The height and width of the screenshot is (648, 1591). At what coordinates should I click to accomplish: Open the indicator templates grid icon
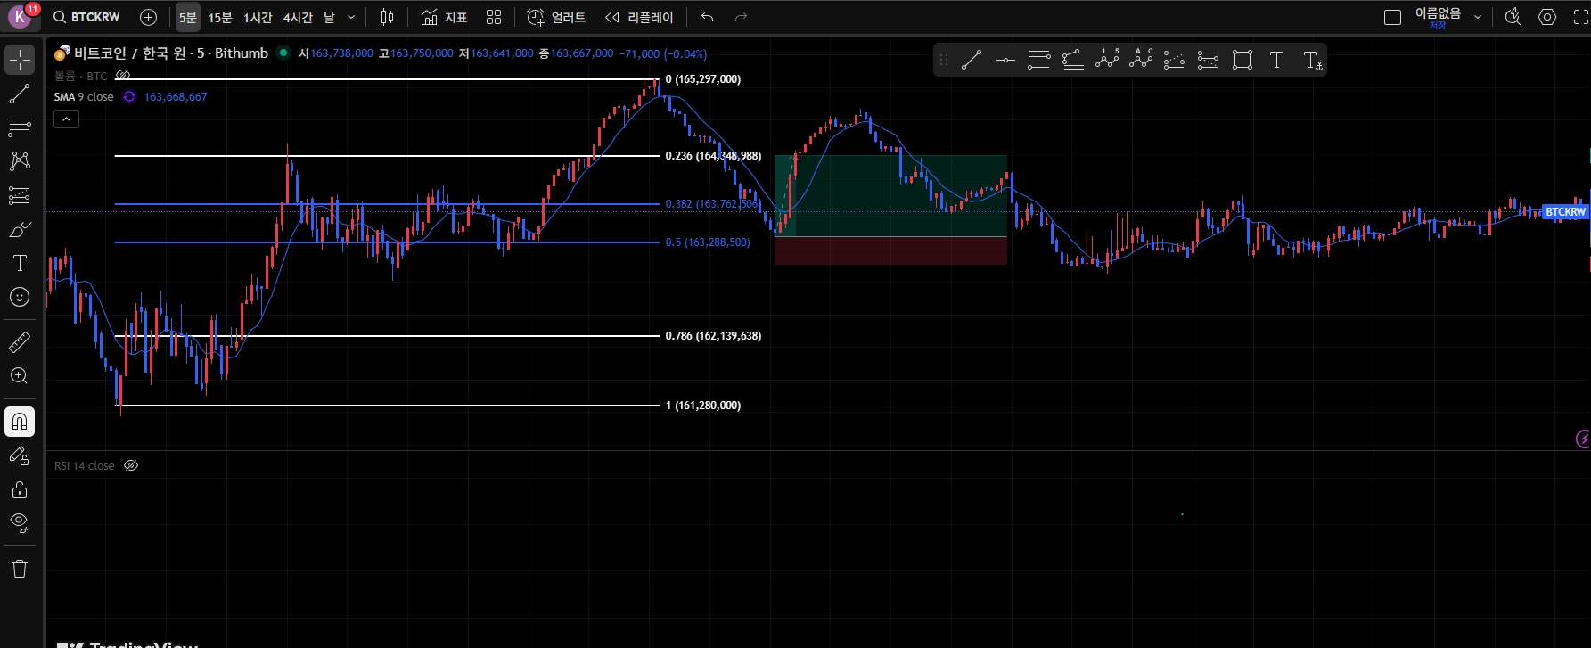pos(494,17)
